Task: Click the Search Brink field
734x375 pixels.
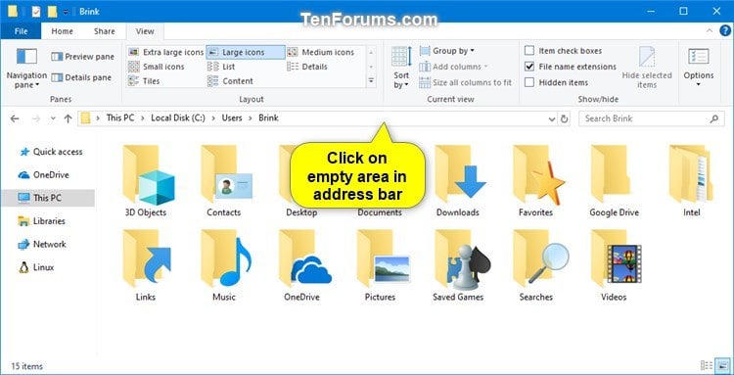Action: coord(651,118)
